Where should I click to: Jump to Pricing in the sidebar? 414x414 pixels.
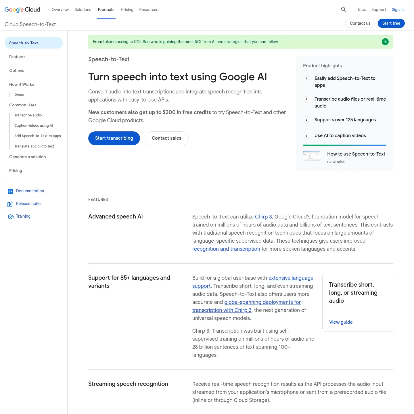click(x=16, y=170)
